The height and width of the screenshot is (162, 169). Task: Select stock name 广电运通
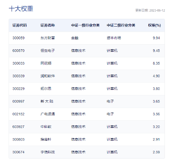(48, 114)
